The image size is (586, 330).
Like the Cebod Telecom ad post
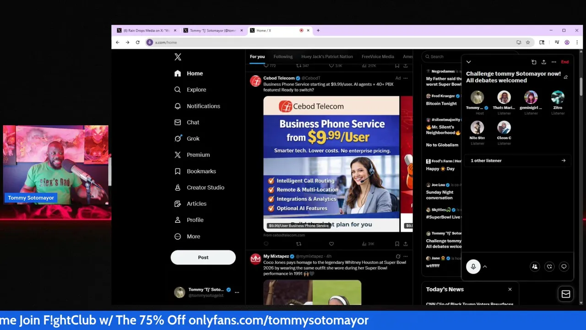pyautogui.click(x=331, y=244)
